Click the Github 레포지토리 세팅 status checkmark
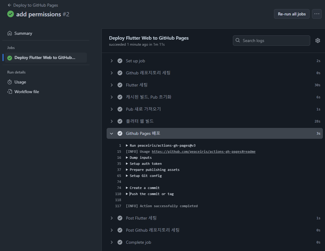The height and width of the screenshot is (251, 325). pos(120,73)
